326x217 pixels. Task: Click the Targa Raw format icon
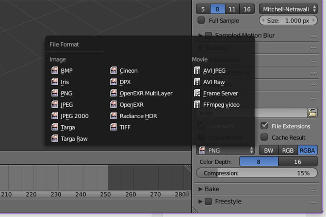pyautogui.click(x=55, y=138)
